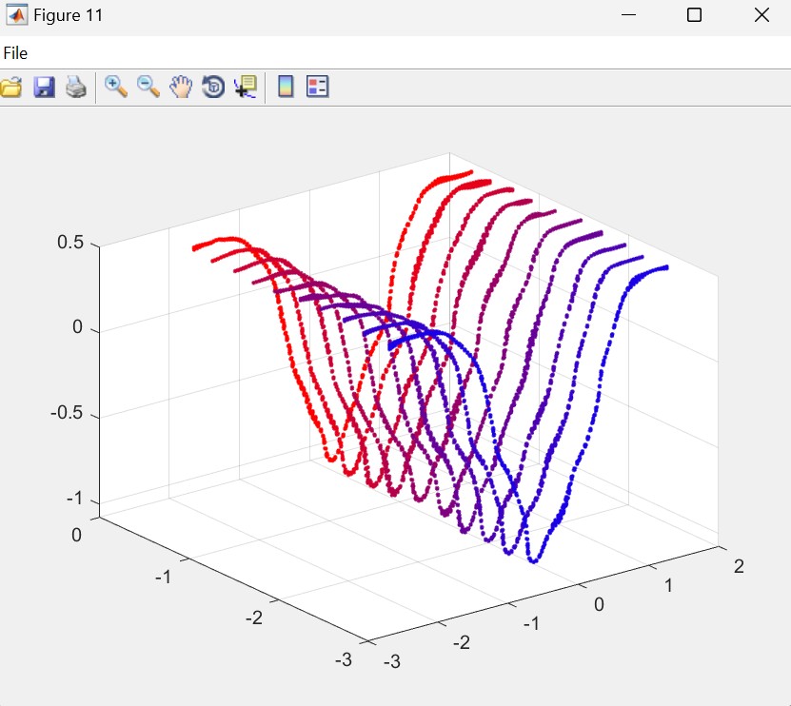This screenshot has width=791, height=706.
Task: Open the MATLAB icon window system menu
Action: (16, 15)
